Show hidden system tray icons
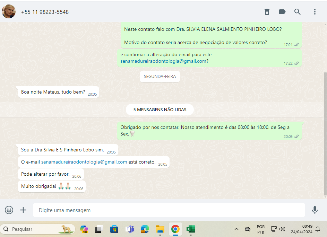327x237 pixels. 236,229
